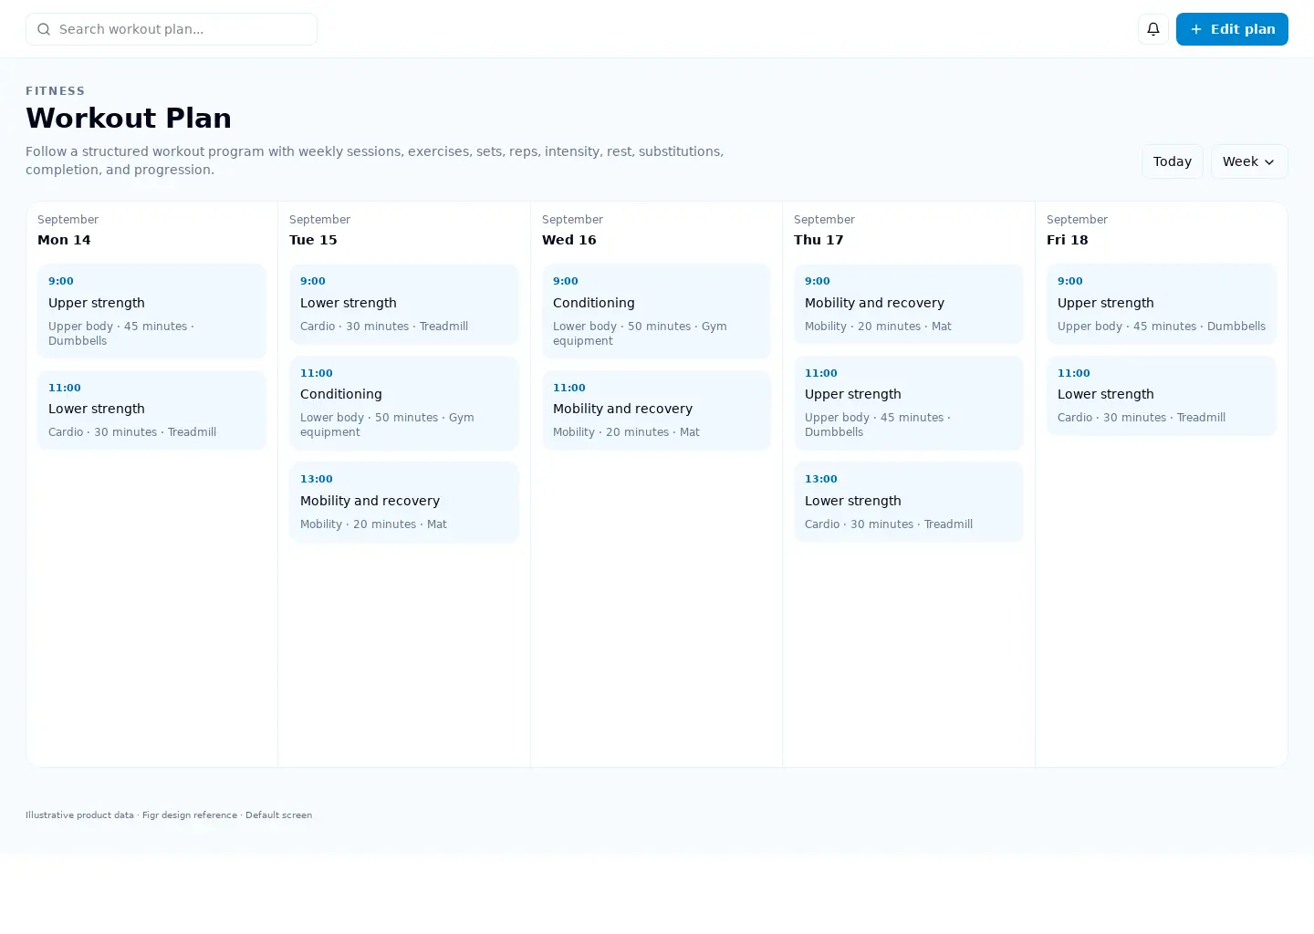1314x934 pixels.
Task: Open the Week view dropdown
Action: click(x=1249, y=161)
